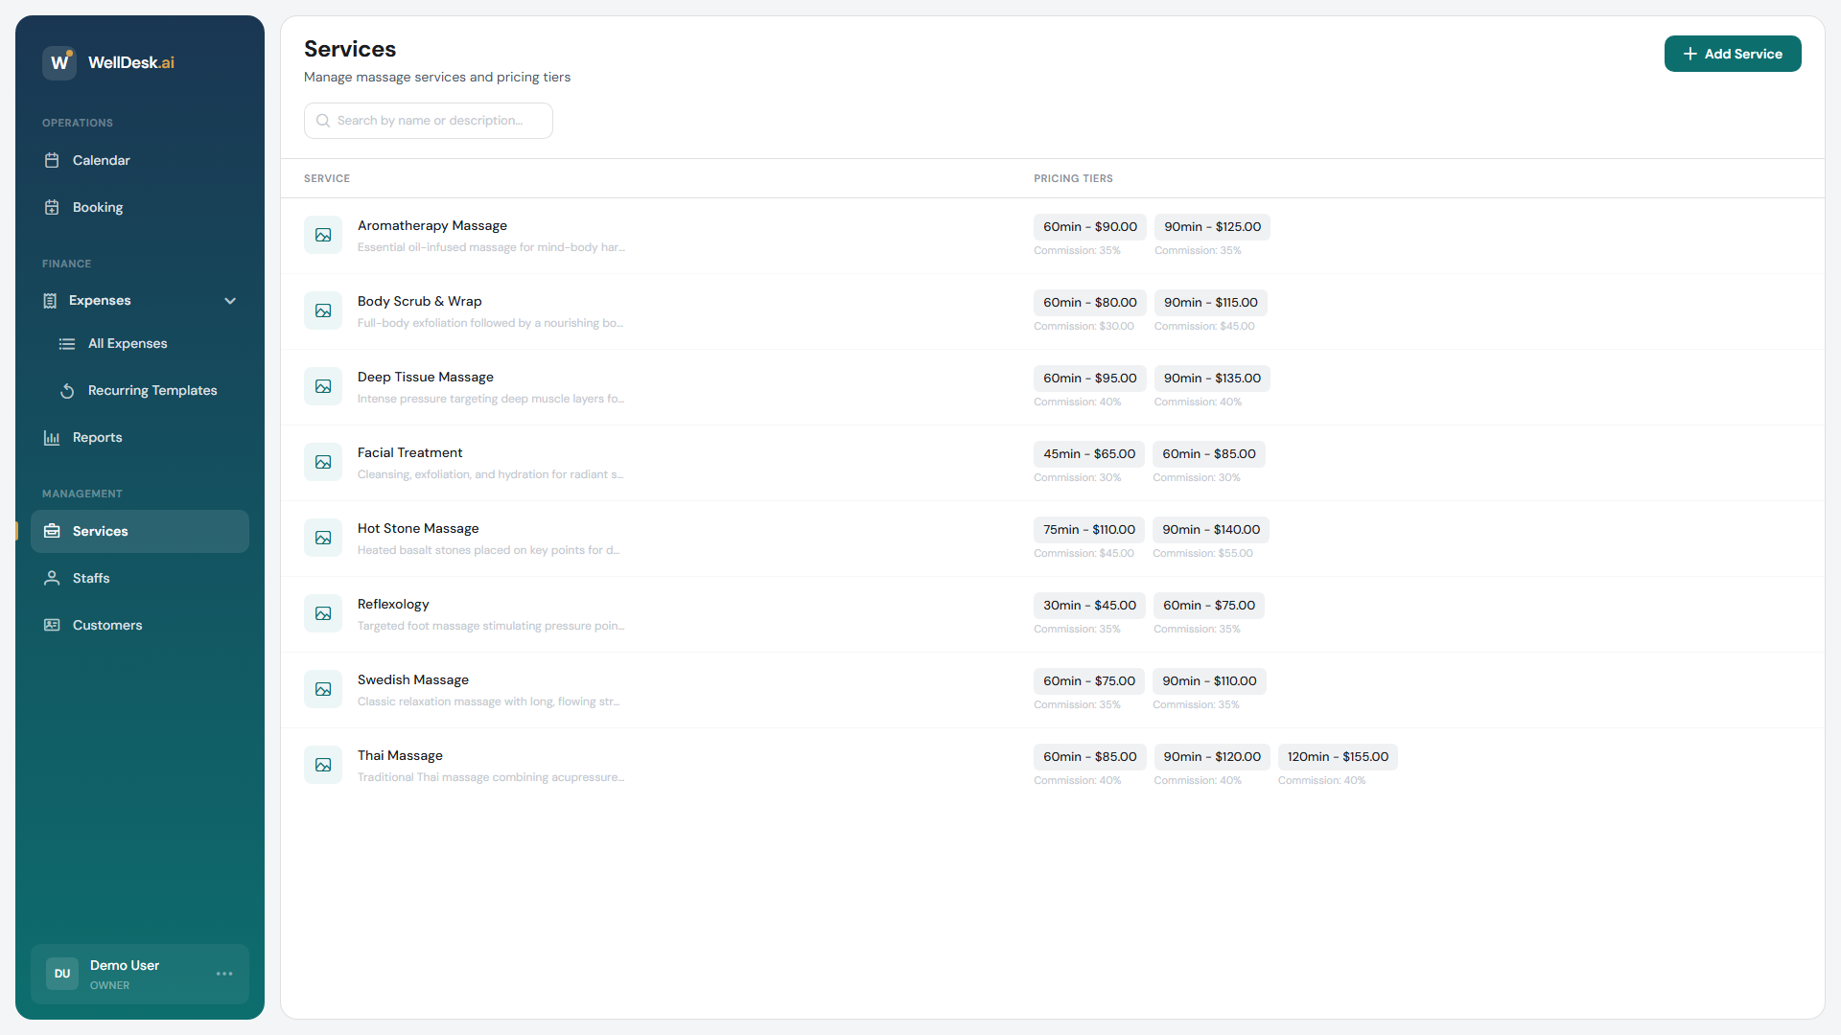Select the Booking calendar-check icon
The height and width of the screenshot is (1035, 1841).
pos(52,207)
